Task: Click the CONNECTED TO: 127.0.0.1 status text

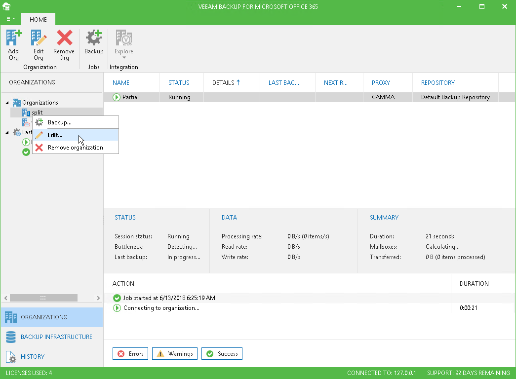Action: point(381,373)
